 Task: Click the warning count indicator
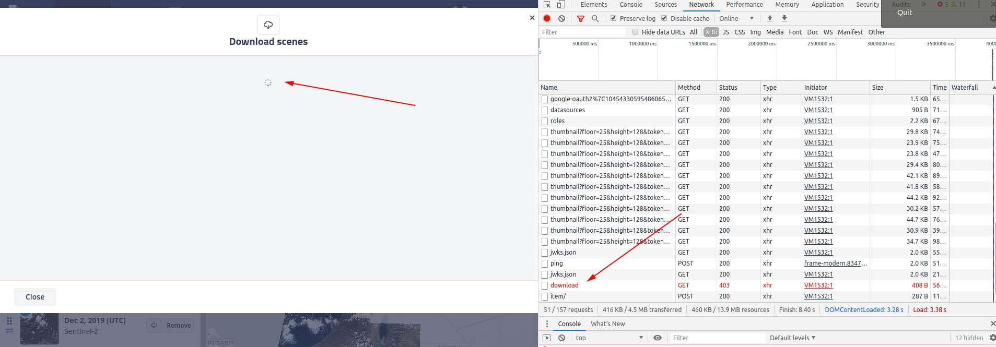click(958, 4)
